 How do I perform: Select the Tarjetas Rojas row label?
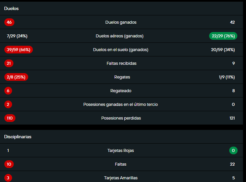click(x=121, y=151)
